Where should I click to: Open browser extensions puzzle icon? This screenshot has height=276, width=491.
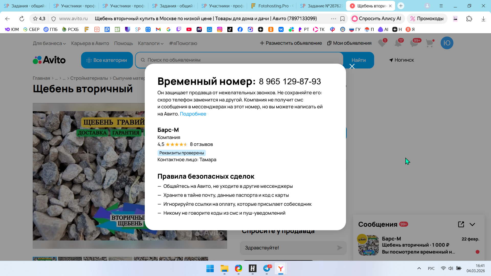(x=469, y=19)
